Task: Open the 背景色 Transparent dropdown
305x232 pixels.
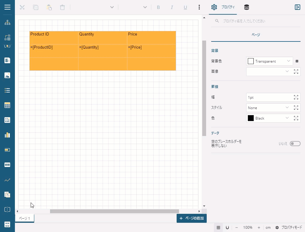Action: (270, 61)
